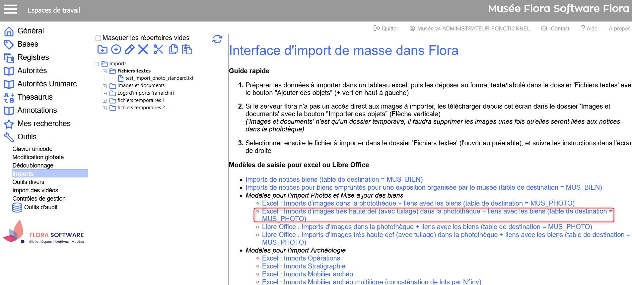The width and height of the screenshot is (632, 285).
Task: Toggle Masquer les répertoires vides checkbox
Action: coord(98,38)
